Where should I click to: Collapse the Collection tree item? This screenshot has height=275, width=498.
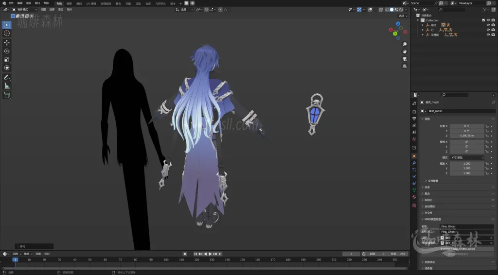(x=418, y=20)
